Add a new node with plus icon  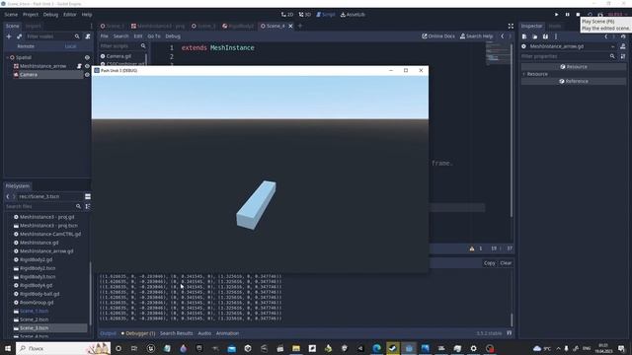click(x=9, y=36)
